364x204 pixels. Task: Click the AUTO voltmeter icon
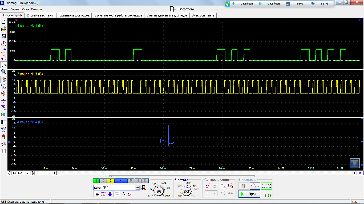coord(4,129)
